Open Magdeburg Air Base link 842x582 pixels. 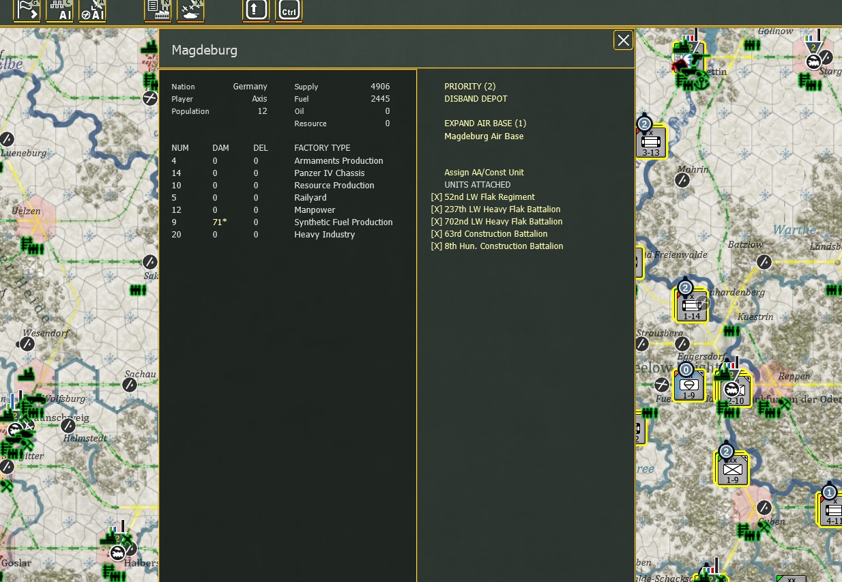pyautogui.click(x=484, y=136)
